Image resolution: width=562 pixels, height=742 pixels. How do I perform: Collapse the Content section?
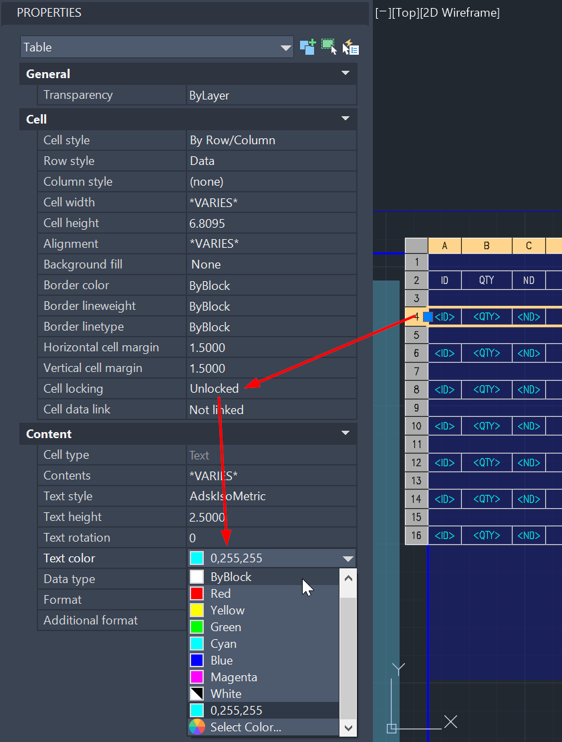(346, 433)
